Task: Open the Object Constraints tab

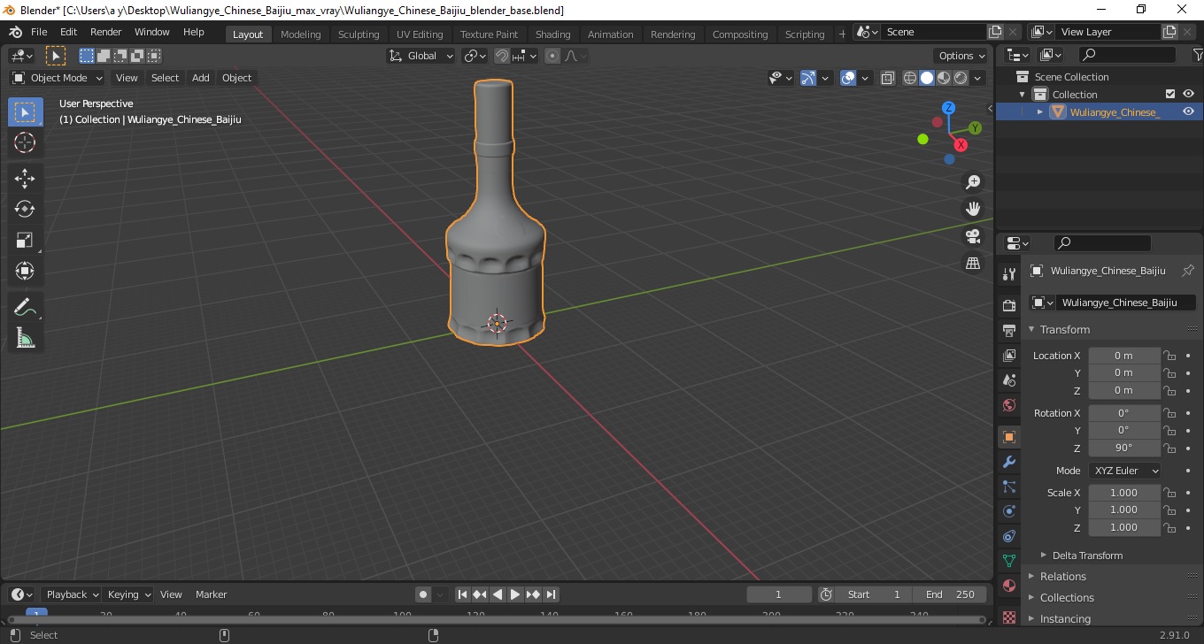Action: pyautogui.click(x=1009, y=536)
